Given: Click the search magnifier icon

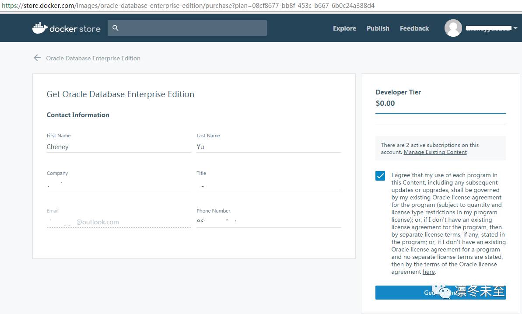Looking at the screenshot, I should [x=116, y=28].
